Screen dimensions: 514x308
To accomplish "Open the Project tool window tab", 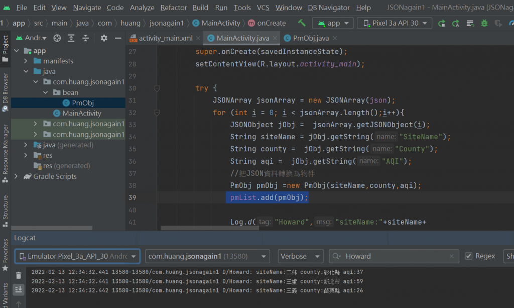I will 5,49.
